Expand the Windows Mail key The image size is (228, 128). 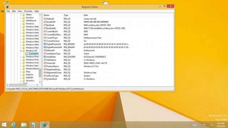tap(21, 36)
